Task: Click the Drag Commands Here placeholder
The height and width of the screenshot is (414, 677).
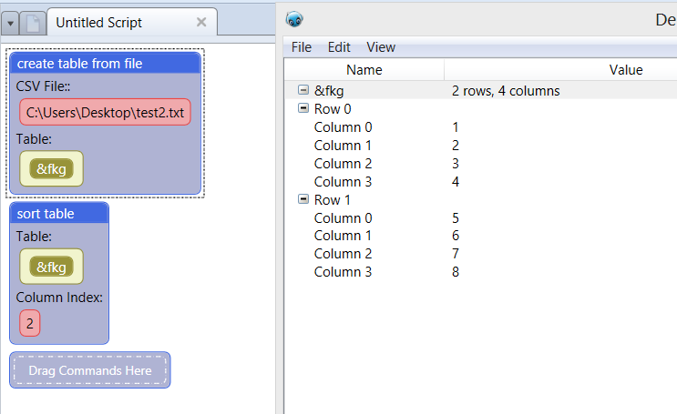Action: point(90,370)
